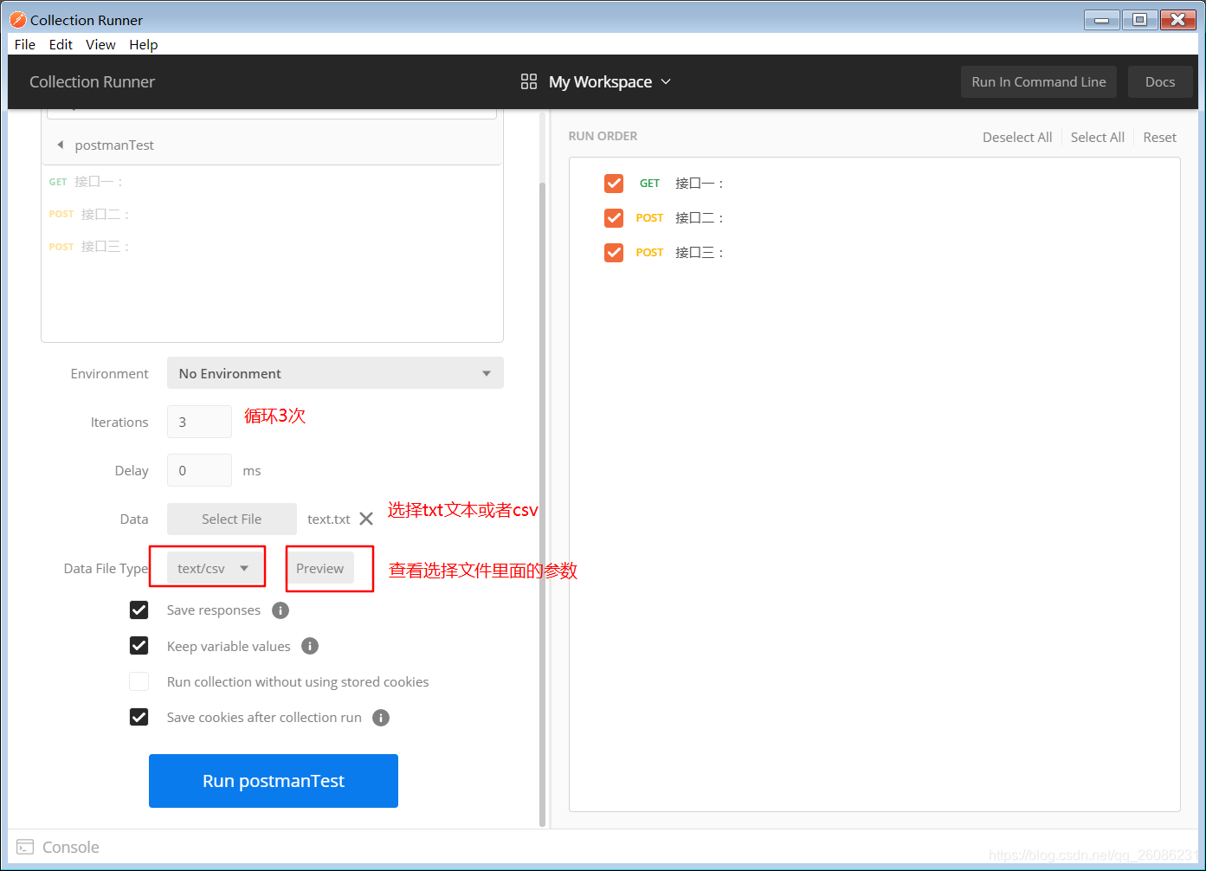Toggle Save cookies after collection run
The height and width of the screenshot is (871, 1206).
click(139, 717)
